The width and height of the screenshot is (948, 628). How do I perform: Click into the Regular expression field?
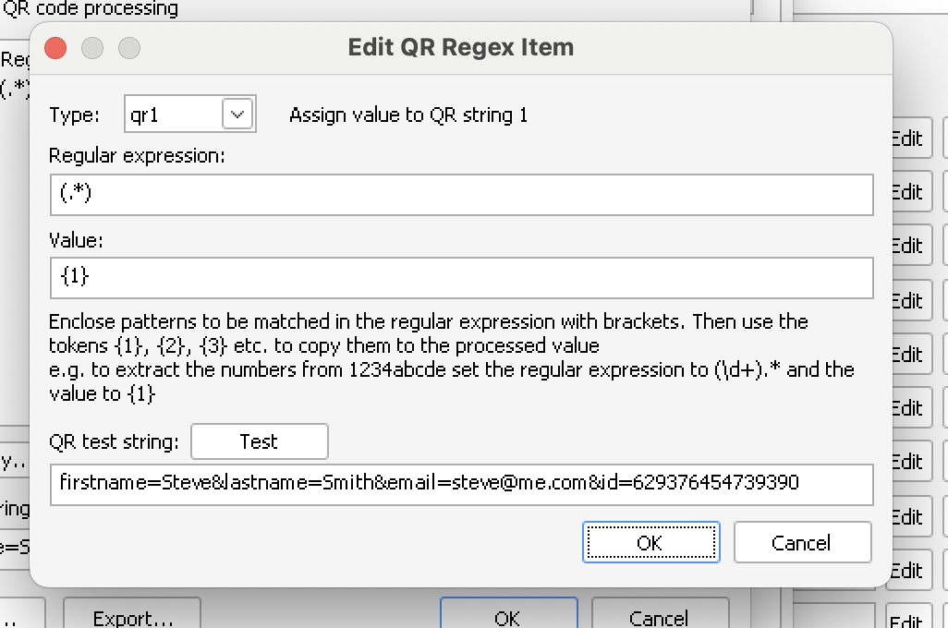point(462,195)
